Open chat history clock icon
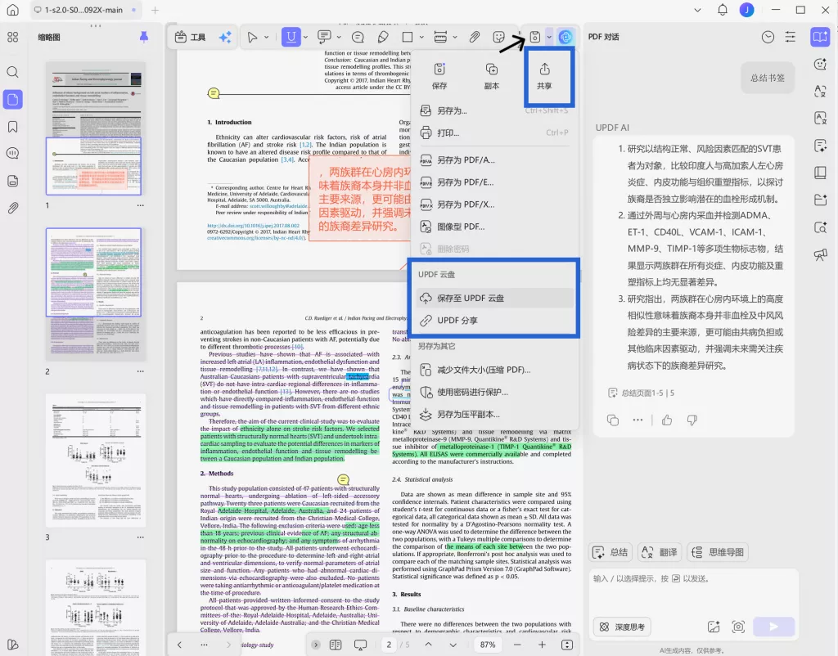838x656 pixels. 768,37
